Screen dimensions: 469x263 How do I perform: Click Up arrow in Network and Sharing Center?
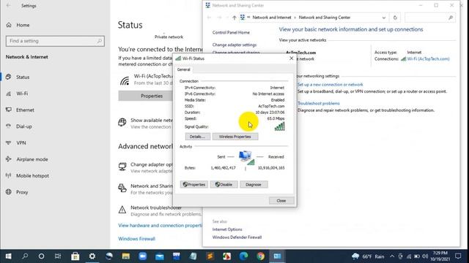click(234, 18)
